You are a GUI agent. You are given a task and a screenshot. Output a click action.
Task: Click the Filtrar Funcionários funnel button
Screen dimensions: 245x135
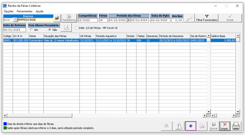[x=207, y=18]
